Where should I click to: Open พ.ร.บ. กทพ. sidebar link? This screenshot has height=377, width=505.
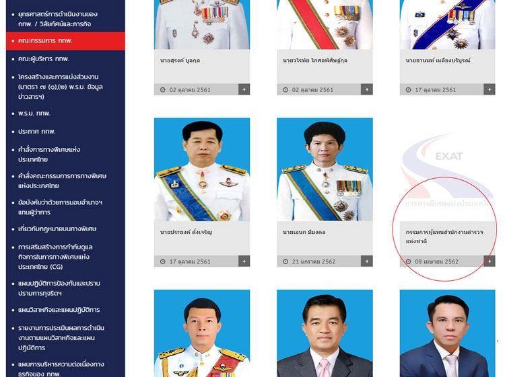point(34,114)
